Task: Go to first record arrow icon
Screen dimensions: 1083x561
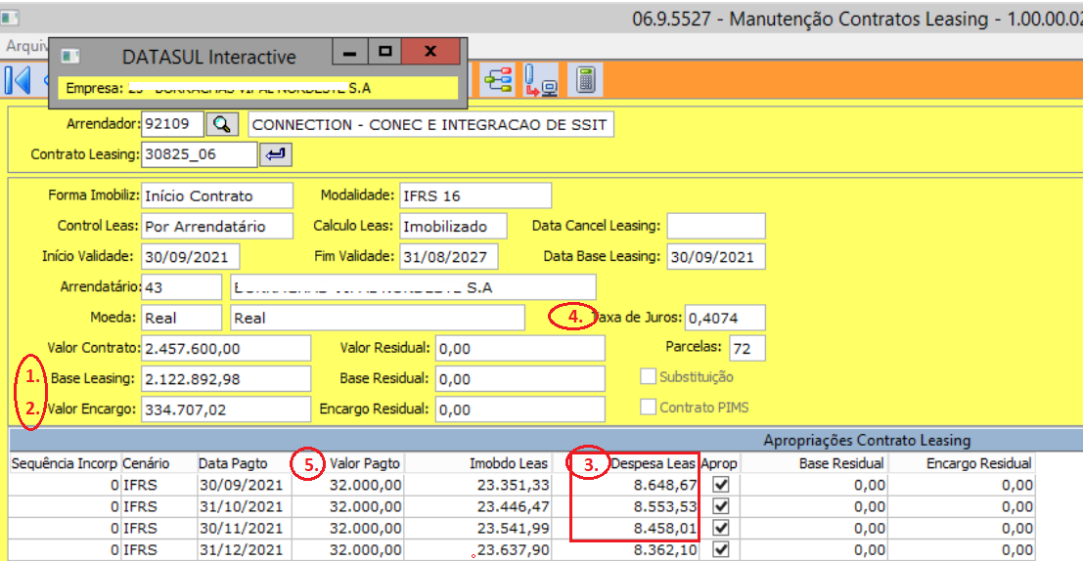Action: (19, 80)
